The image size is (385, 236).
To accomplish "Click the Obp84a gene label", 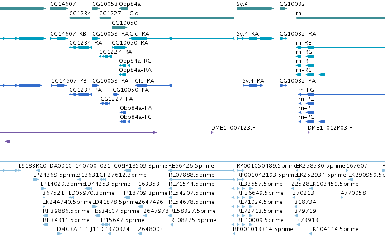I will click(x=130, y=4).
